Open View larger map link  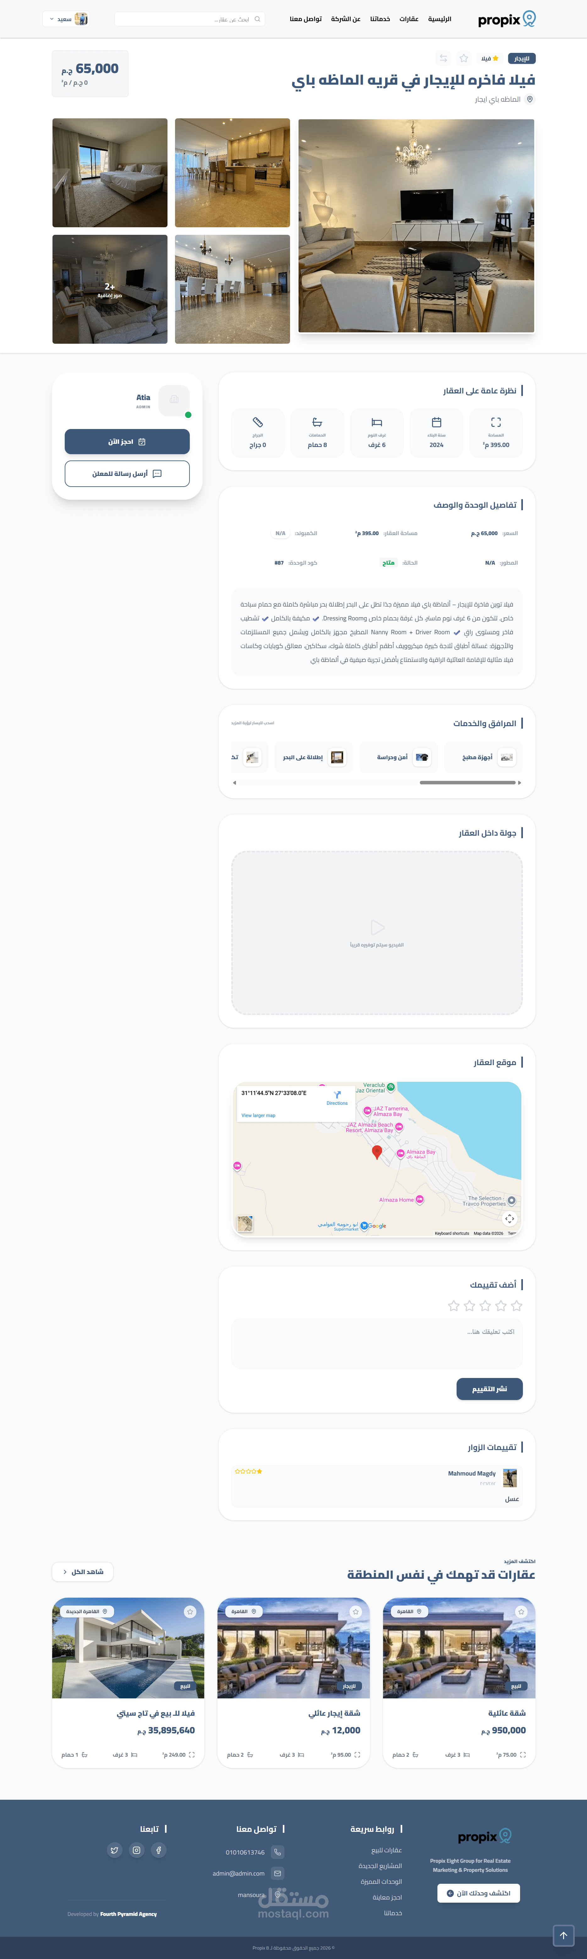click(x=258, y=1115)
